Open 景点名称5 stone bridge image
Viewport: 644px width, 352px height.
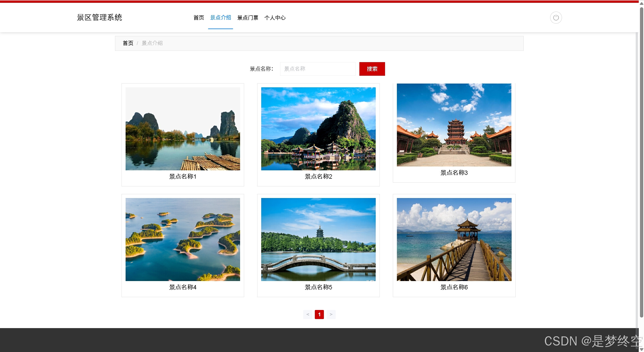(x=318, y=239)
